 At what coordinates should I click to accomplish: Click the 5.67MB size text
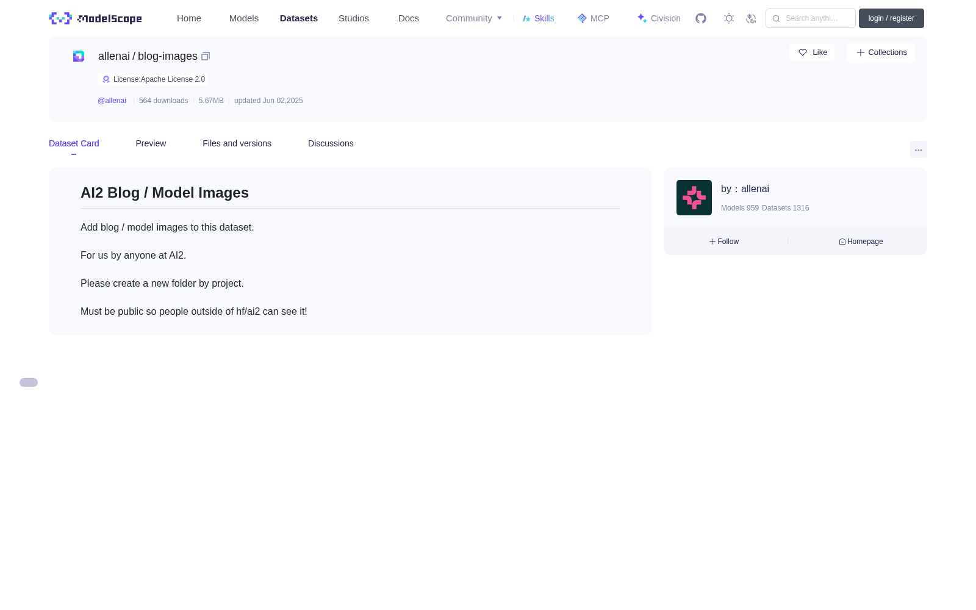211,101
